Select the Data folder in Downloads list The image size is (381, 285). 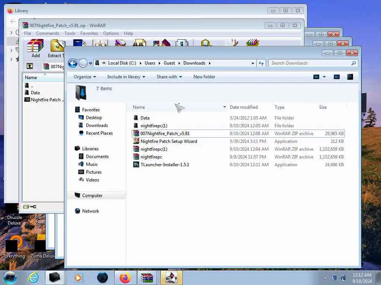[x=238, y=118]
